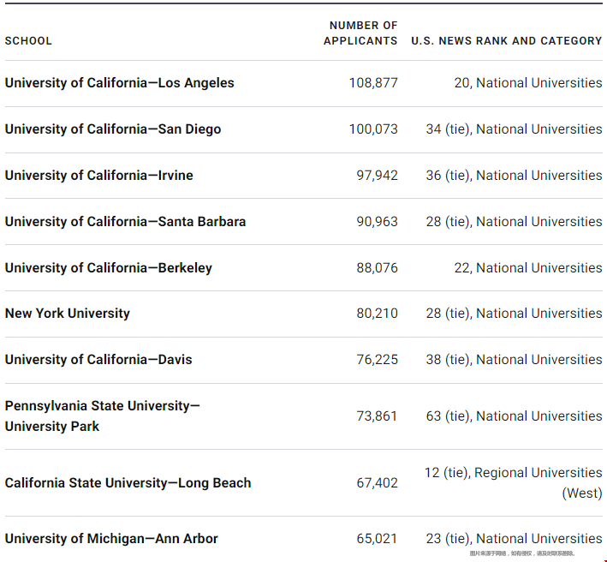607x562 pixels.
Task: Click the 20, National Universities rank cell
Action: [527, 83]
